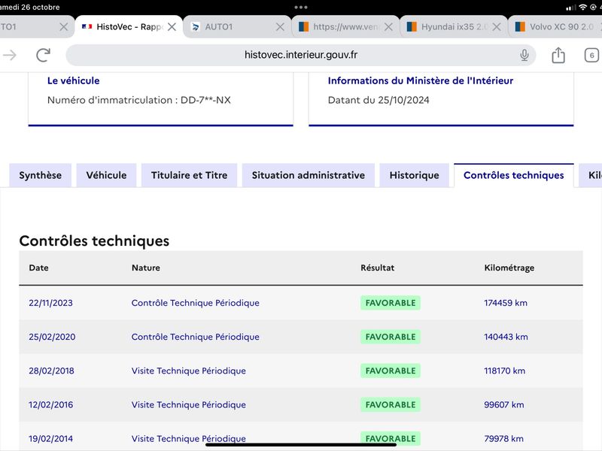Click Contrôle Technique Périodique on 22/11/2023 row
The image size is (602, 451).
pyautogui.click(x=196, y=303)
